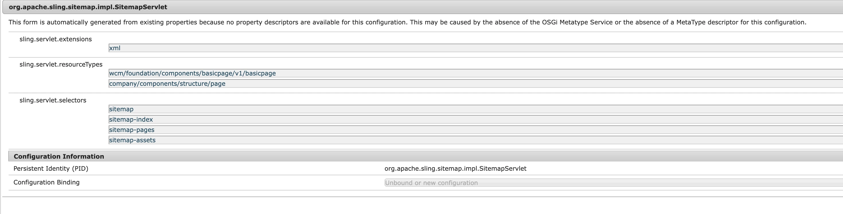Click the PID value org.apache.sling.sitemap.impl.SitemapServlet
The image size is (843, 214).
[x=455, y=168]
